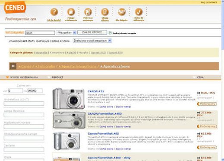Open the Canon PowerShot A95 camera thumbnail
The width and height of the screenshot is (224, 161).
click(66, 141)
